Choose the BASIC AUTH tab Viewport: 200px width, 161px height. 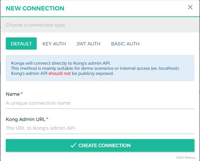(125, 44)
